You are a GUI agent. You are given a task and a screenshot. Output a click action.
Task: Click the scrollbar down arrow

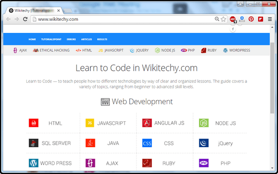point(272,168)
